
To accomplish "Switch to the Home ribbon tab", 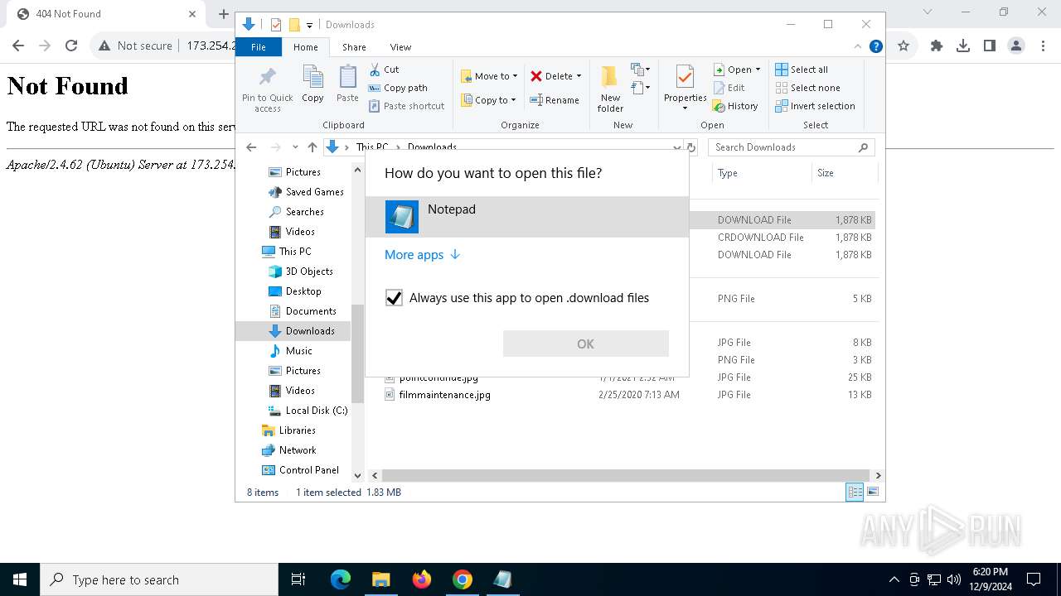I will 305,47.
